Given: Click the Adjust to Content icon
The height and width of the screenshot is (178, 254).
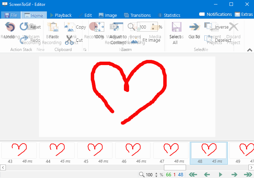Looking at the screenshot, I should 117,27.
